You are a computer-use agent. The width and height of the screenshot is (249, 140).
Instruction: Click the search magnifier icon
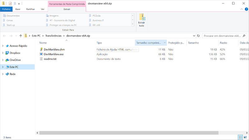coord(244,36)
